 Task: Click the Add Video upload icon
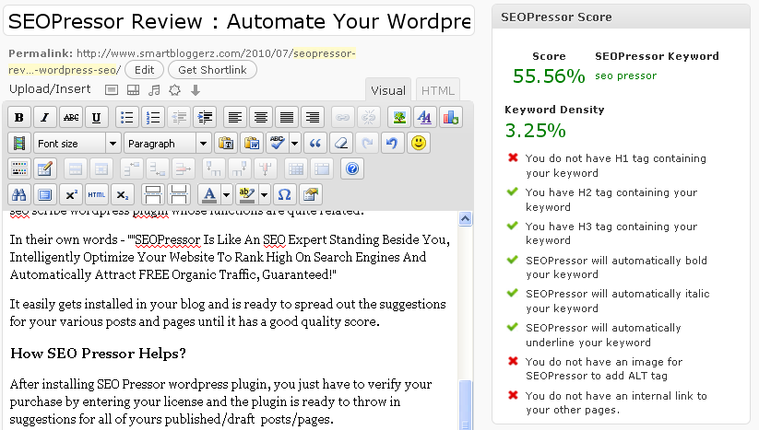click(x=133, y=90)
